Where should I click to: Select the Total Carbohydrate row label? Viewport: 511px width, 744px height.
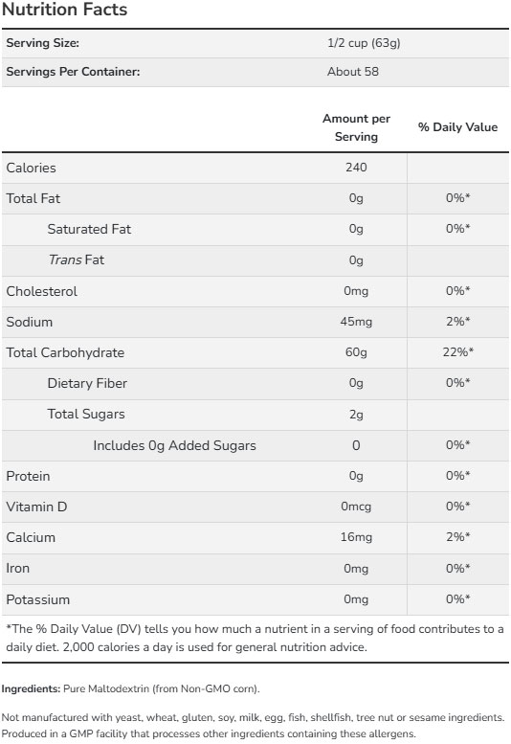pyautogui.click(x=65, y=352)
